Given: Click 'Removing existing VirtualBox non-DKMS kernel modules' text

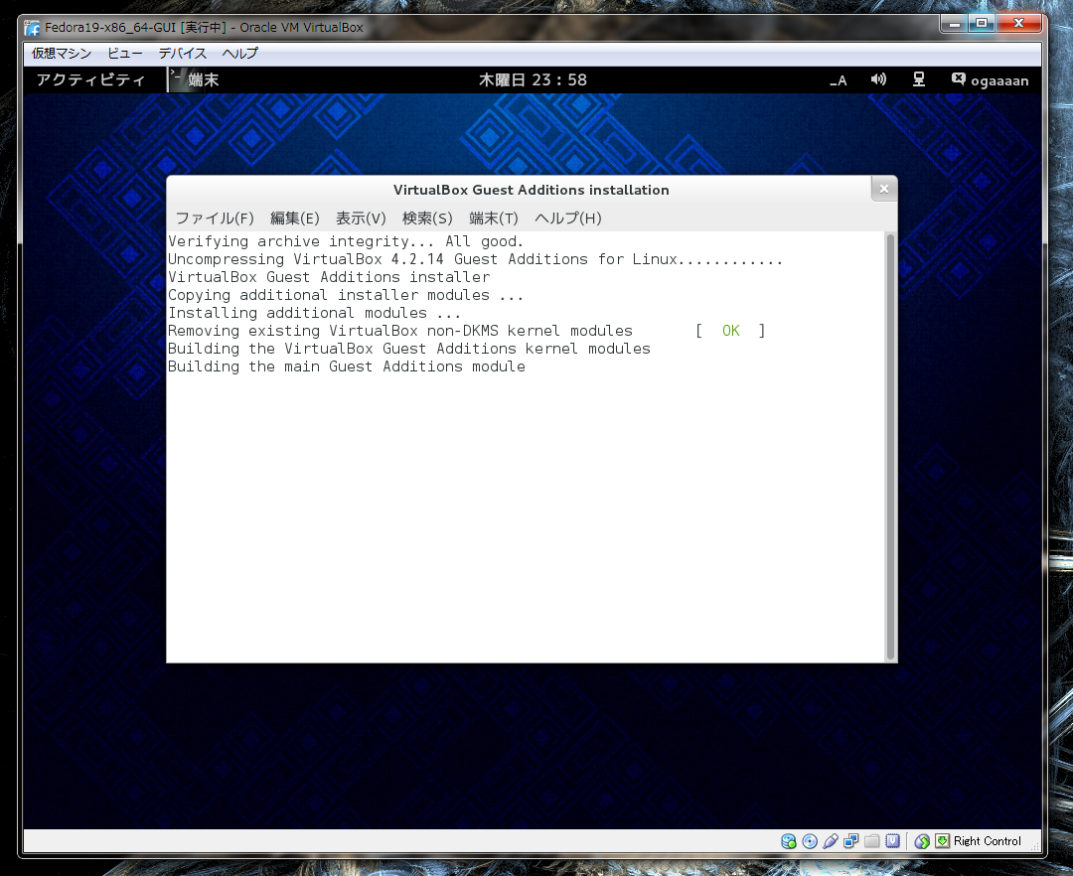Looking at the screenshot, I should pyautogui.click(x=400, y=331).
